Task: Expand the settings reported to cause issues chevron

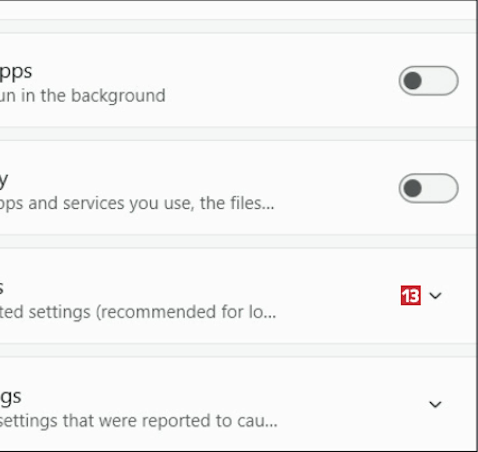Action: tap(435, 404)
